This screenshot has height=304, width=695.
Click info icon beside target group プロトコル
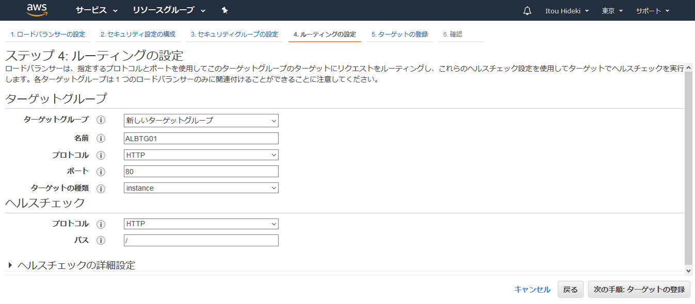(x=101, y=155)
